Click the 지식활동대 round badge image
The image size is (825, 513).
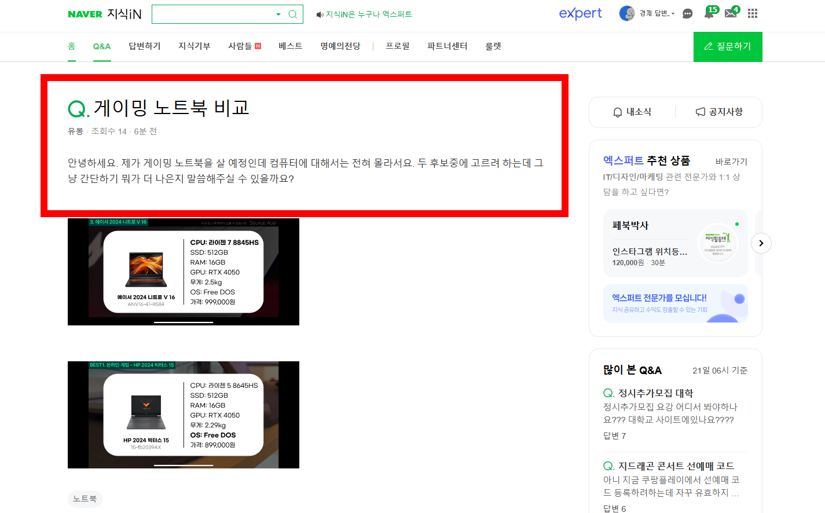click(x=718, y=243)
